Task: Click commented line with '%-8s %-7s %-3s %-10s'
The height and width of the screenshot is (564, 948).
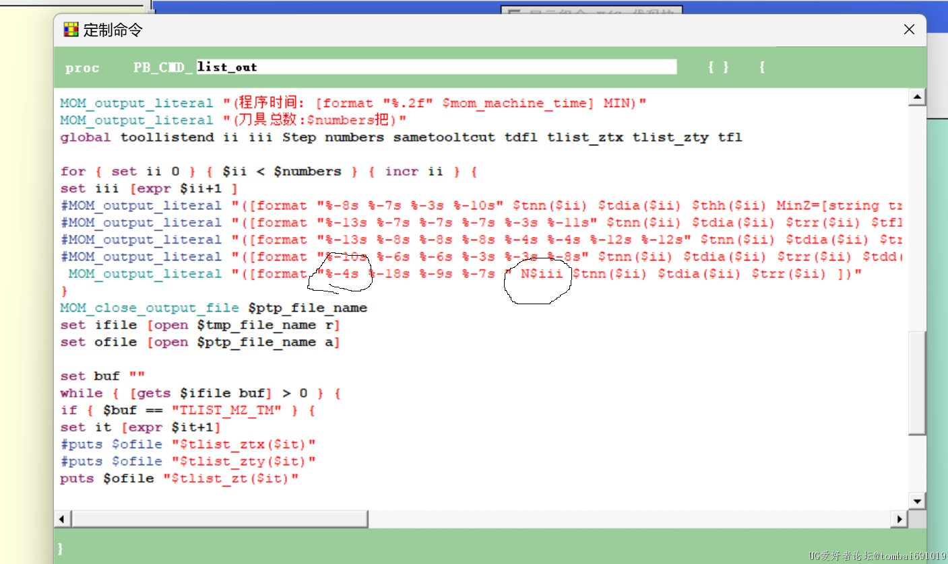Action: pos(481,206)
